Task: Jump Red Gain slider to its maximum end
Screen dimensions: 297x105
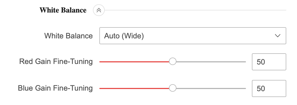Action: click(x=245, y=62)
